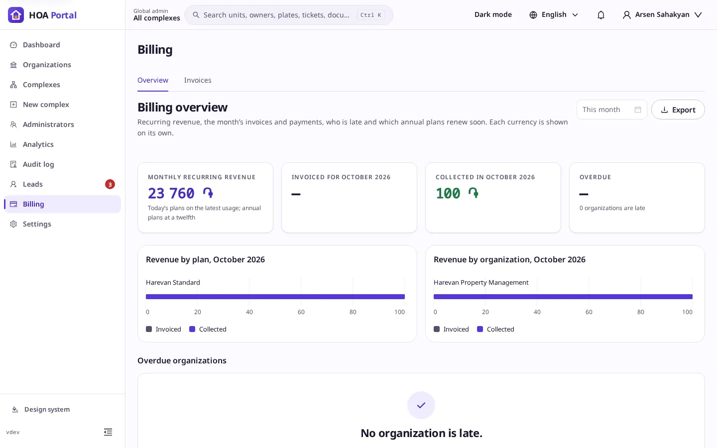
Task: Toggle the Invoiced legend in Revenue by organization
Action: (451, 329)
